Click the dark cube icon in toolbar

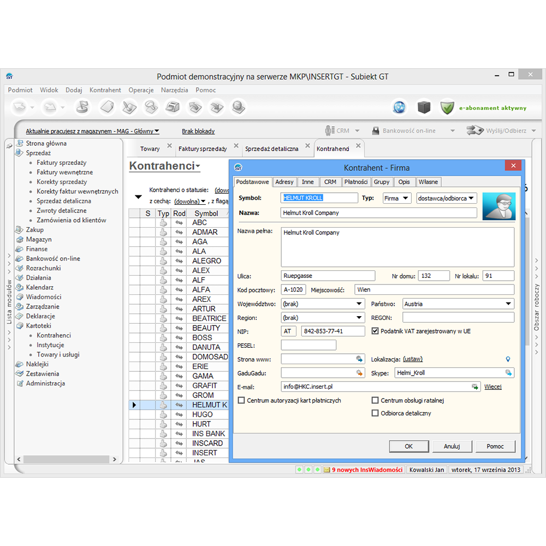(424, 108)
